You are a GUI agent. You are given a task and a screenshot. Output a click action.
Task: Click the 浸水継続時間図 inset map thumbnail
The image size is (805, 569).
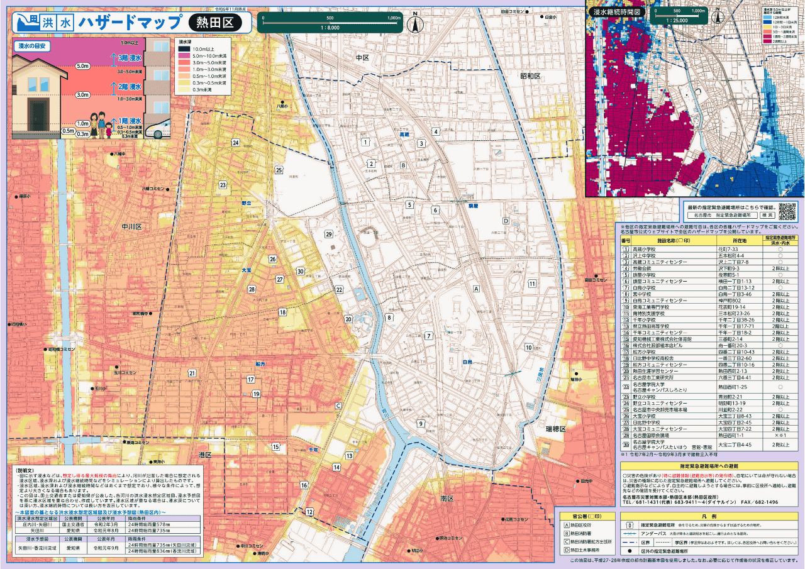[x=694, y=104]
